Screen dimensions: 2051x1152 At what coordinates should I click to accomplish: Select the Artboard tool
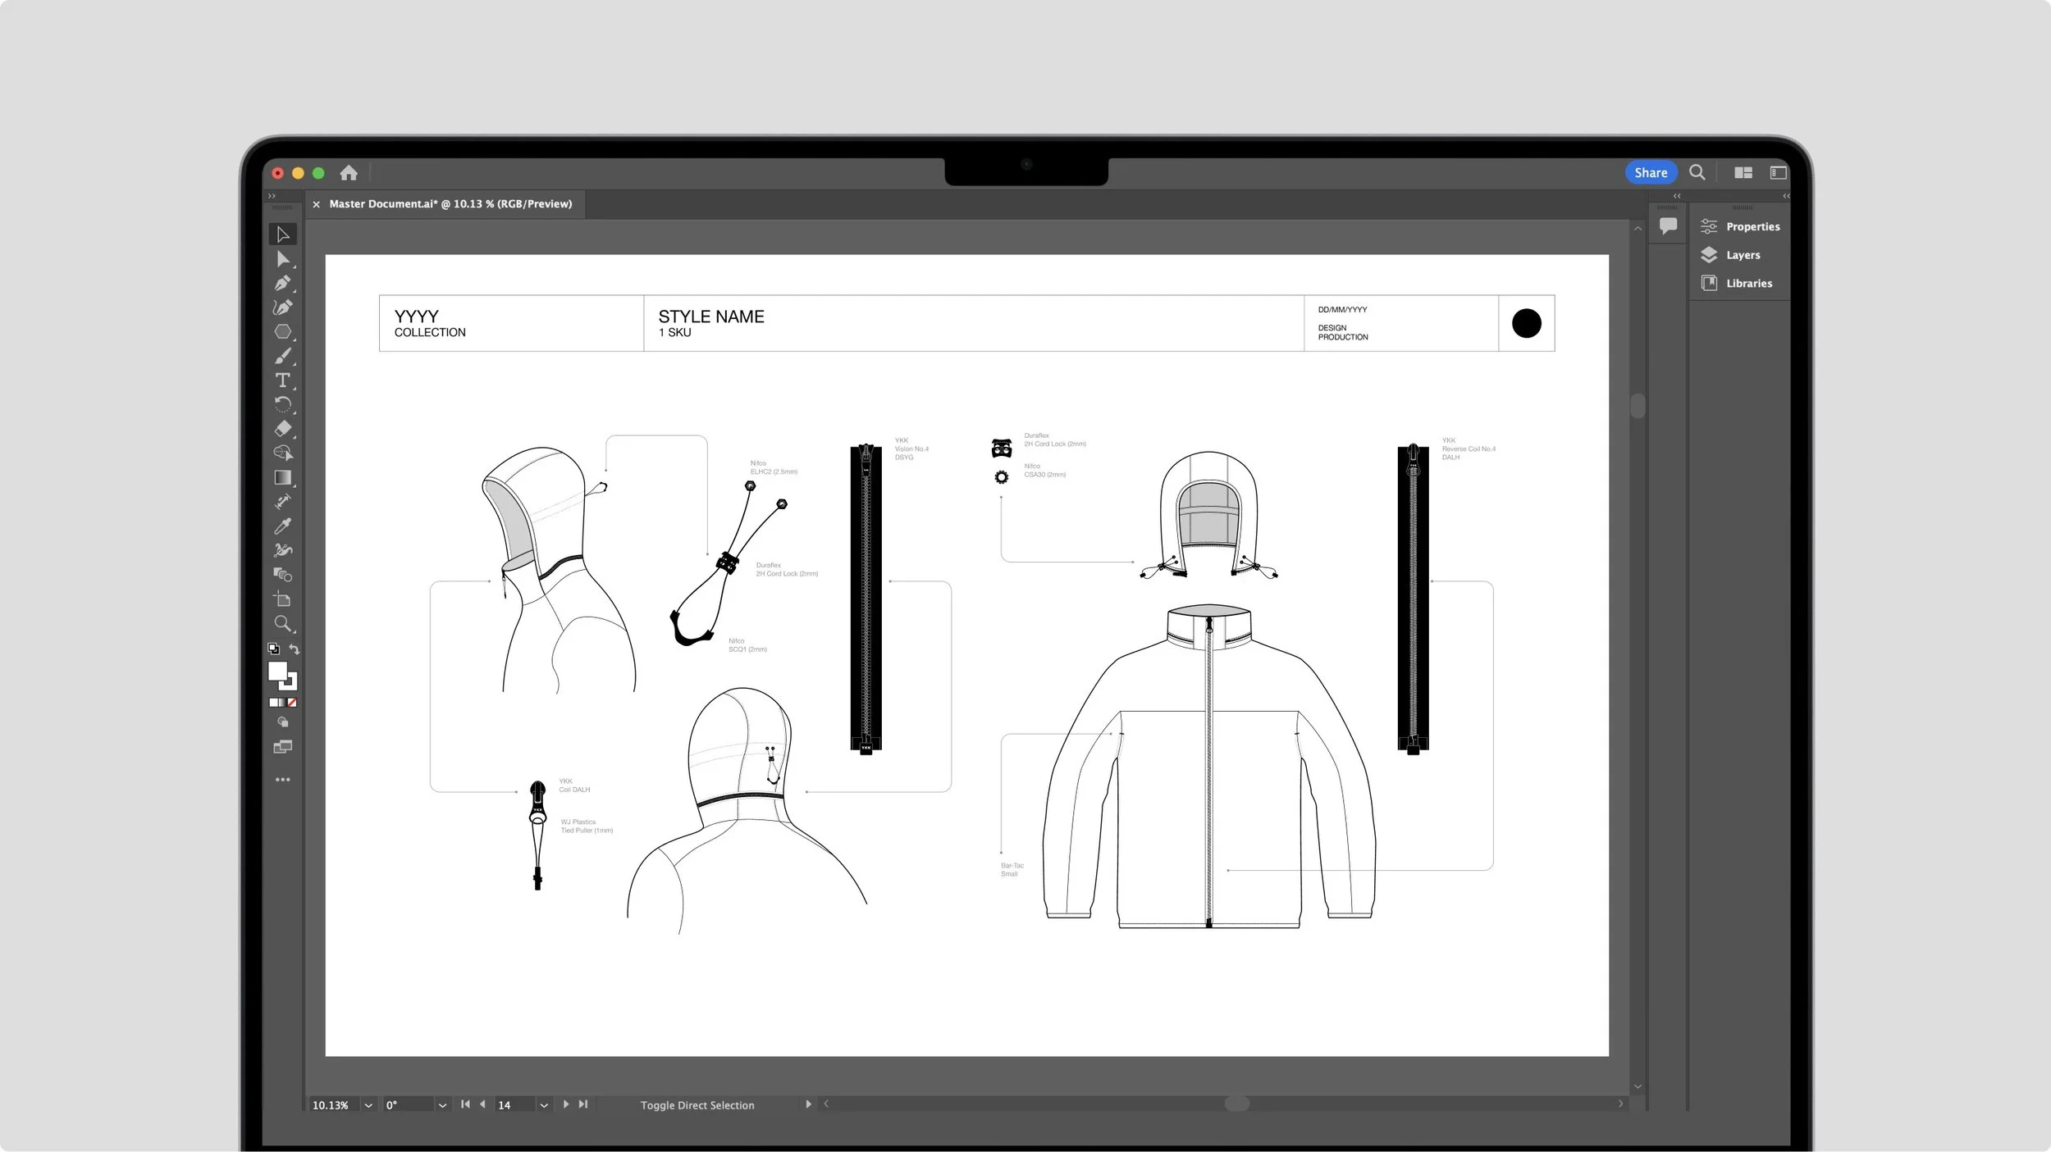pos(282,599)
